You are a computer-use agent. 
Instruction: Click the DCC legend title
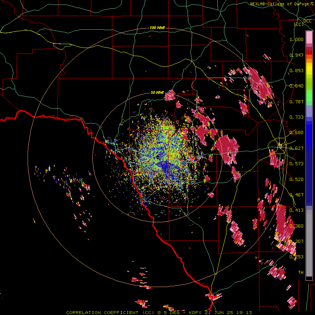(x=307, y=21)
